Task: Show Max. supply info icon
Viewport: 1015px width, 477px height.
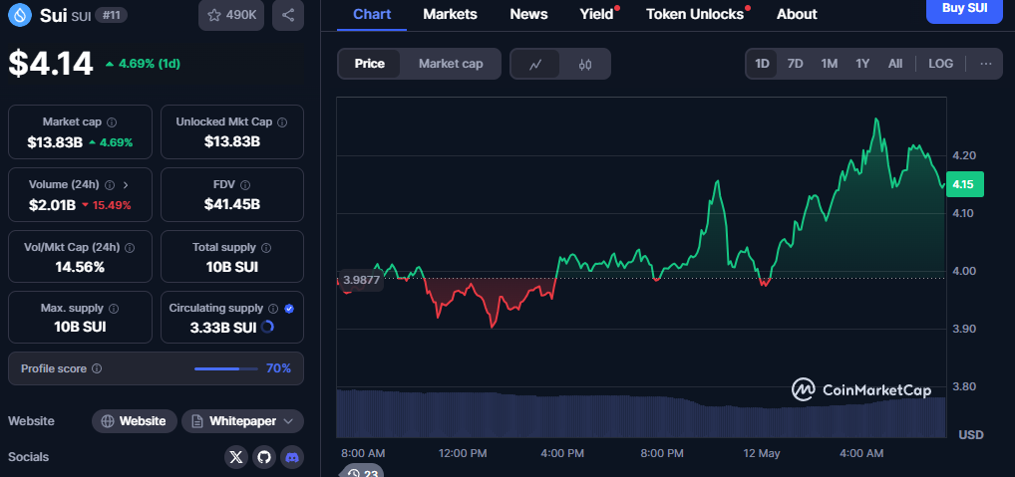Action: pyautogui.click(x=114, y=309)
